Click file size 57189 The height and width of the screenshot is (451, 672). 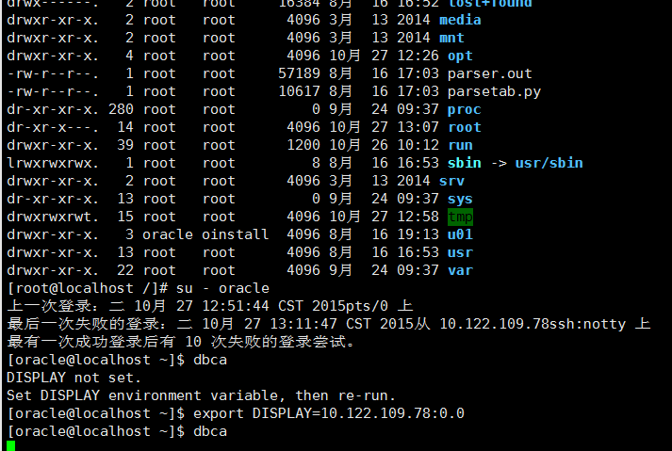299,73
